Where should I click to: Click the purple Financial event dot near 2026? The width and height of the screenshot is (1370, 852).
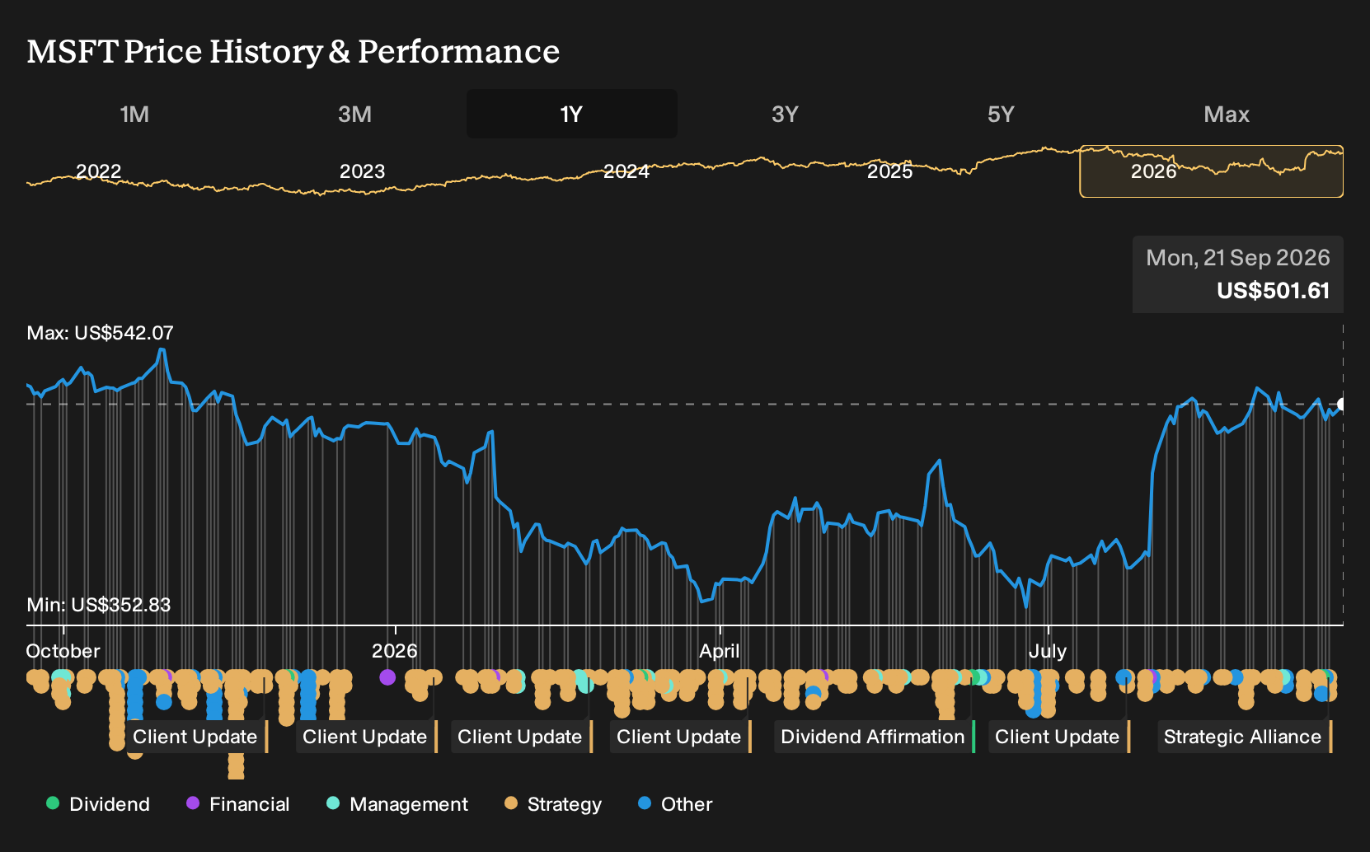[387, 677]
